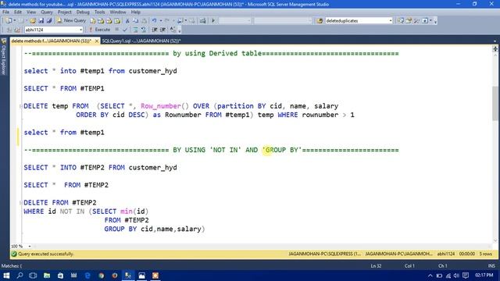Click icon left of deleteduplicates box
This screenshot has width=500, height=281.
pos(320,21)
